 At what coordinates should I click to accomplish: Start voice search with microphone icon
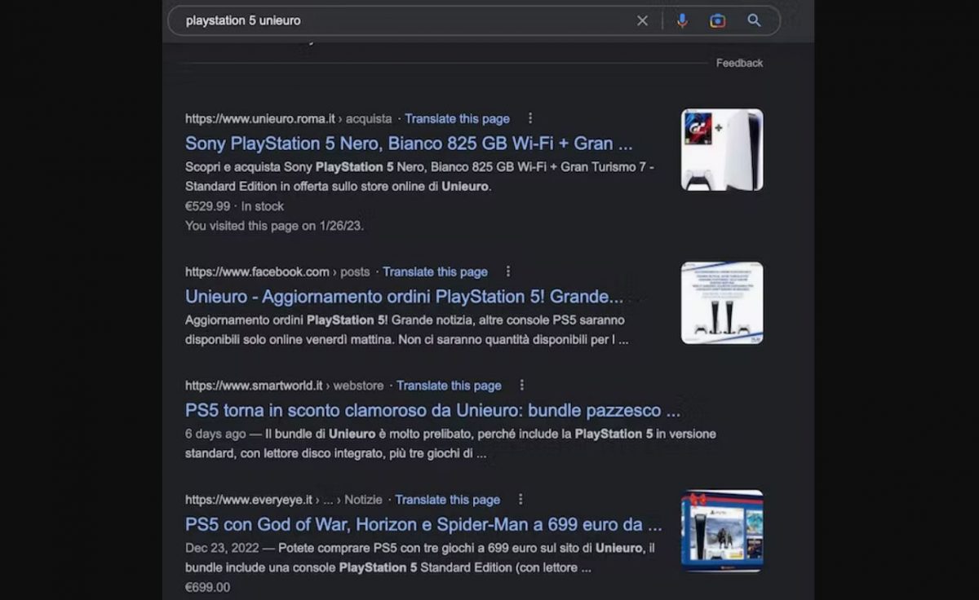click(x=682, y=20)
